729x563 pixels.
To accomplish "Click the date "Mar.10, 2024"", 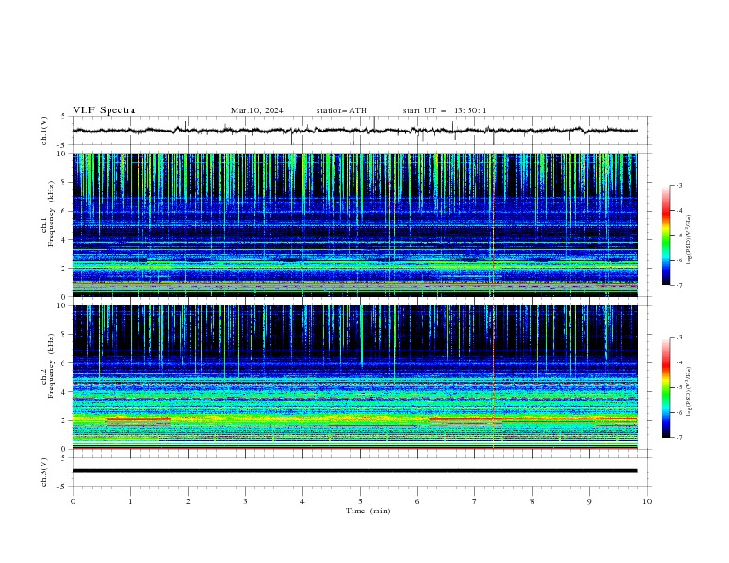I will 257,110.
